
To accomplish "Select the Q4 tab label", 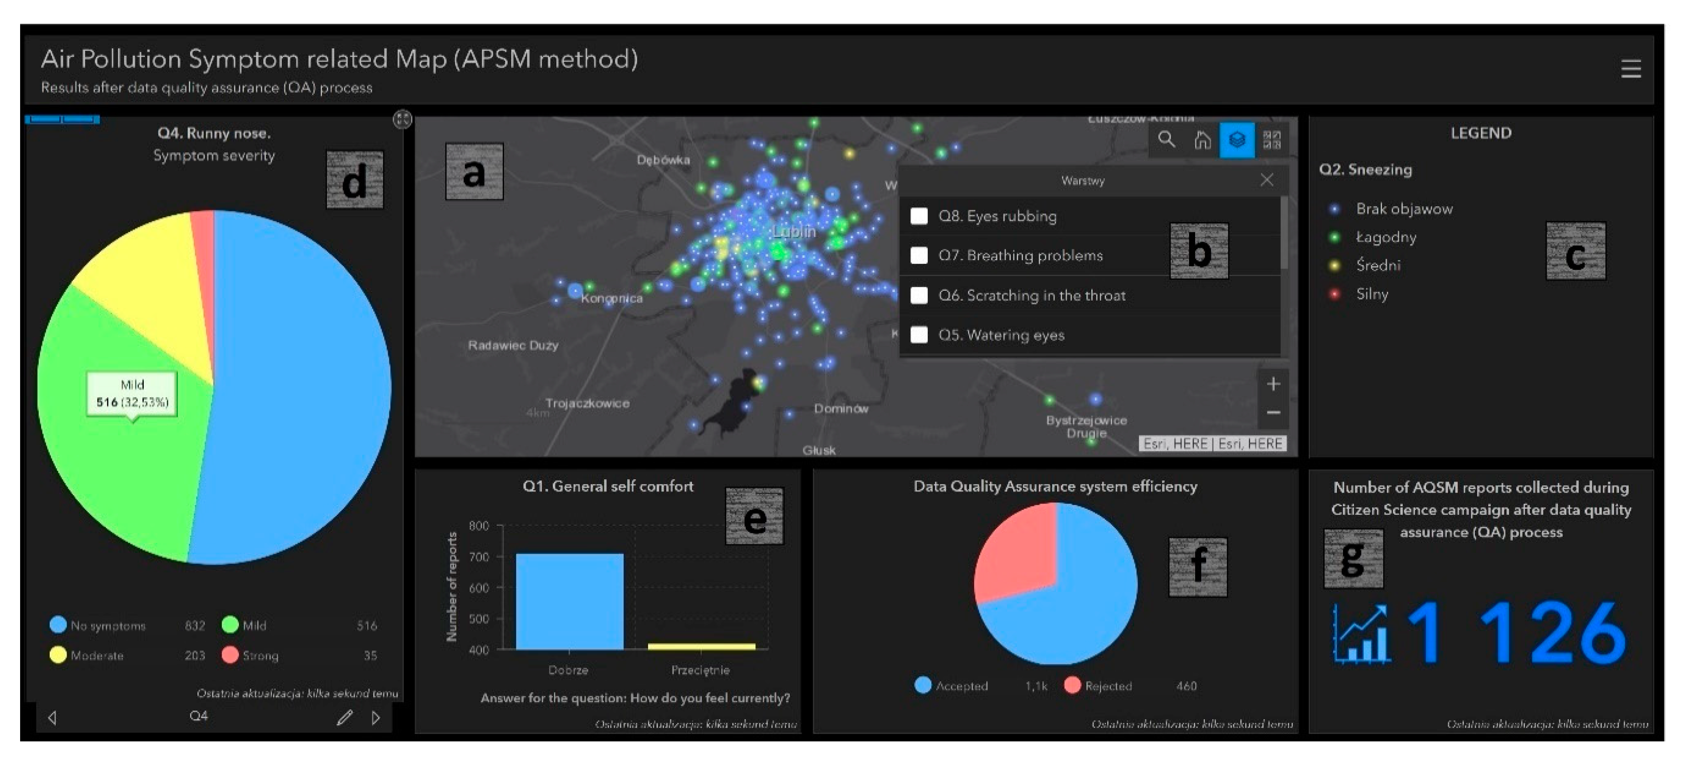I will [x=198, y=716].
